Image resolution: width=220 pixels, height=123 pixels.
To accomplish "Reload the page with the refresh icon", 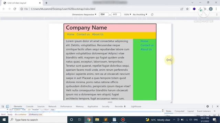I will point(15,9).
